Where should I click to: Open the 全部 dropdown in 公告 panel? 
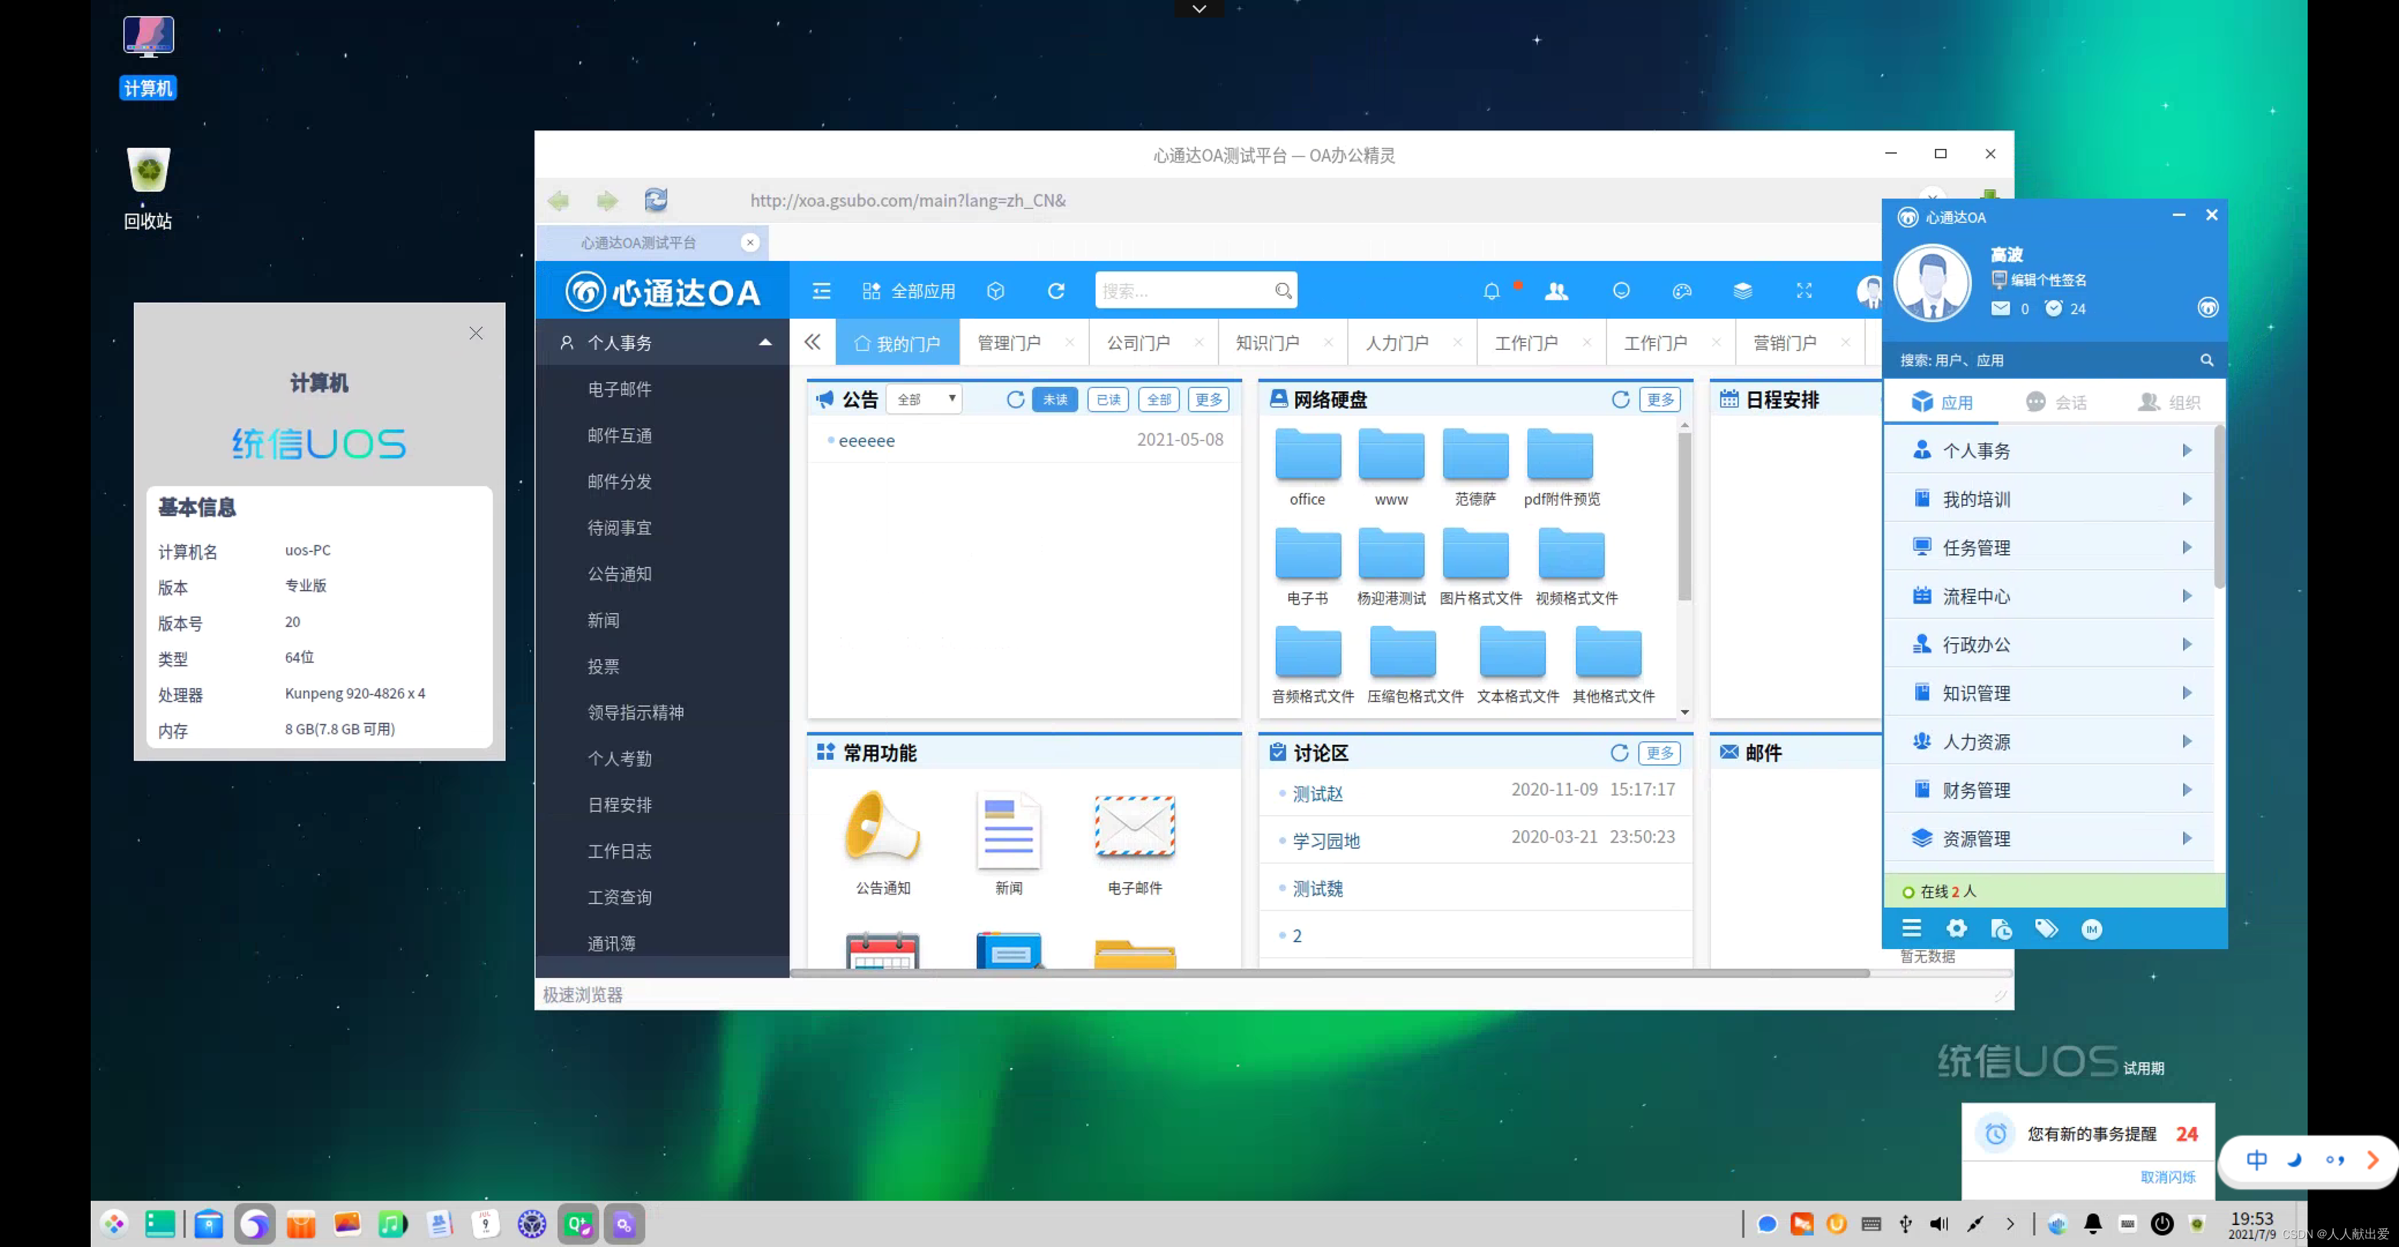coord(924,399)
